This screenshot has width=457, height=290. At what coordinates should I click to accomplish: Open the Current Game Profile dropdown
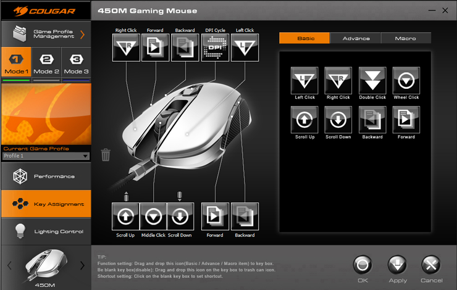point(46,156)
